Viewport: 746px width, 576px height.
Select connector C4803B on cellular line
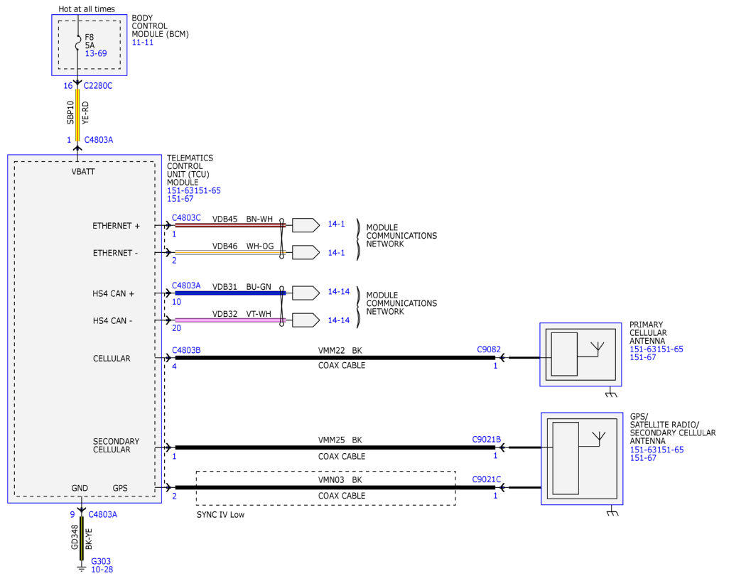click(186, 350)
